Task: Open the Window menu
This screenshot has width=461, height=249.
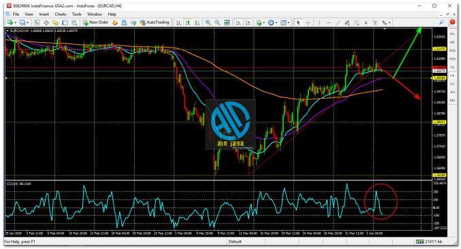Action: 95,14
